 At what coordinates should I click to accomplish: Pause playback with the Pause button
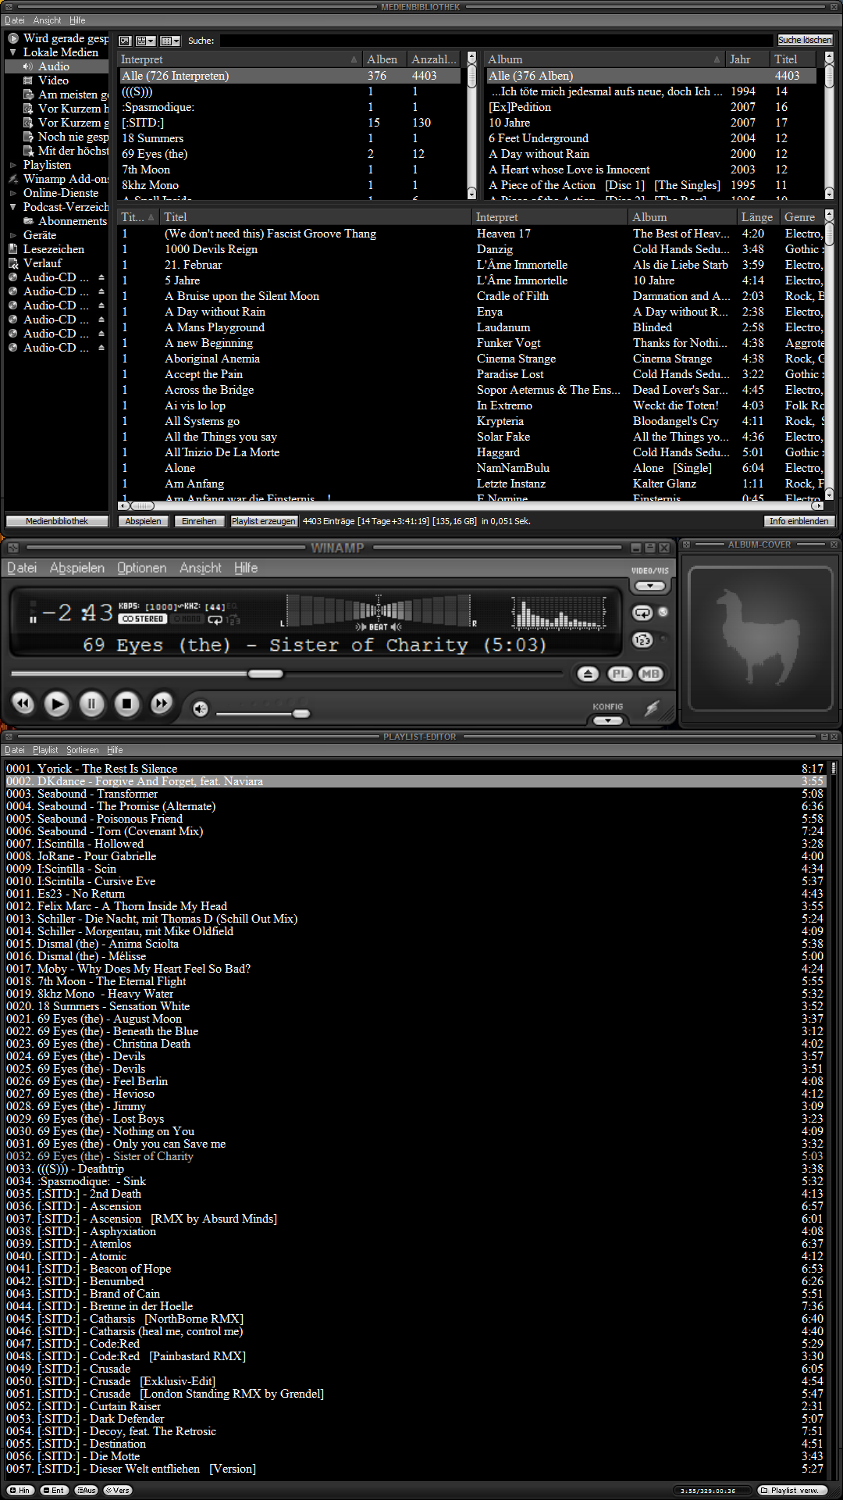point(91,704)
